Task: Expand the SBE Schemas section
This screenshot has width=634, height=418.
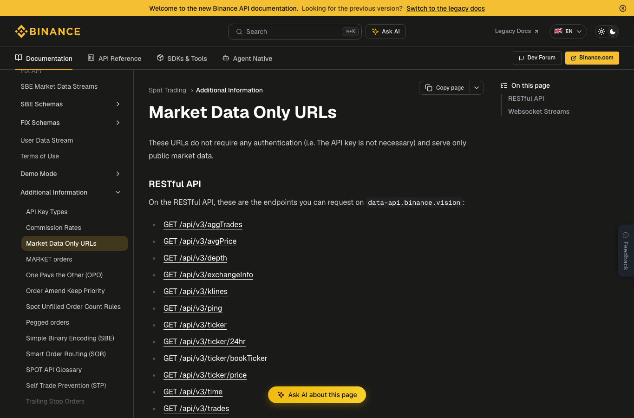Action: 71,104
